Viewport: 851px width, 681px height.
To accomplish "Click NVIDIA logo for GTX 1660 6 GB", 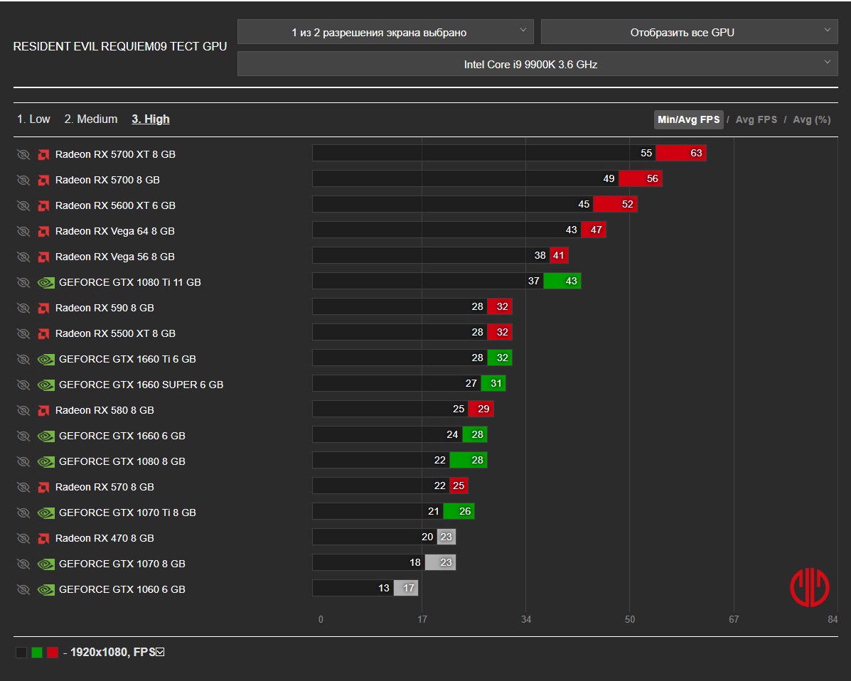I will click(46, 436).
